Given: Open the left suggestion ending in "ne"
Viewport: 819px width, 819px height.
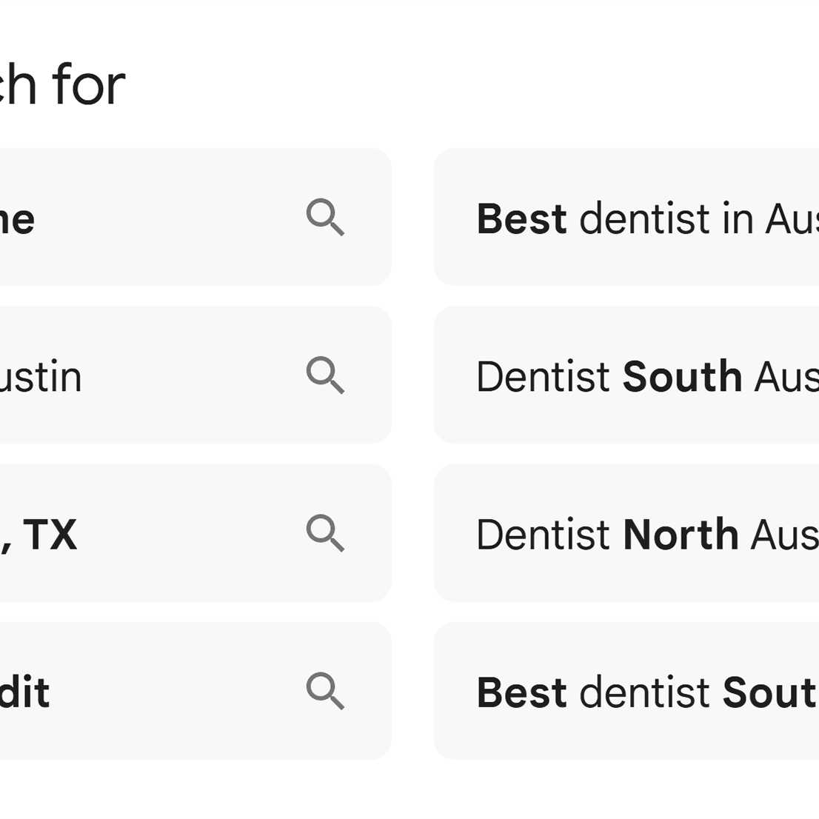Looking at the screenshot, I should [148, 218].
